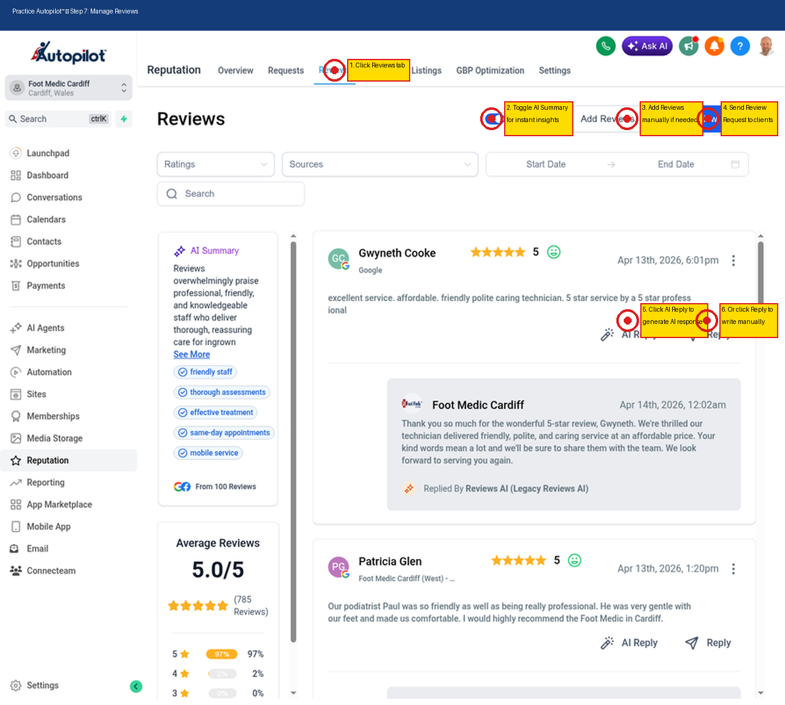The width and height of the screenshot is (785, 705).
Task: Open the date picker calendar icon
Action: coord(735,164)
